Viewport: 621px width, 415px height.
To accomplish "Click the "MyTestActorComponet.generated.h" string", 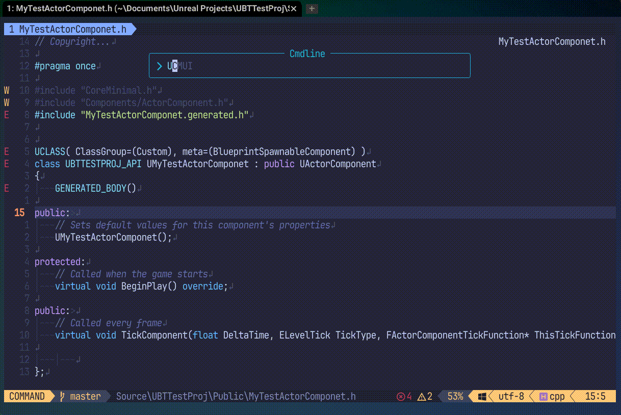I will click(165, 115).
